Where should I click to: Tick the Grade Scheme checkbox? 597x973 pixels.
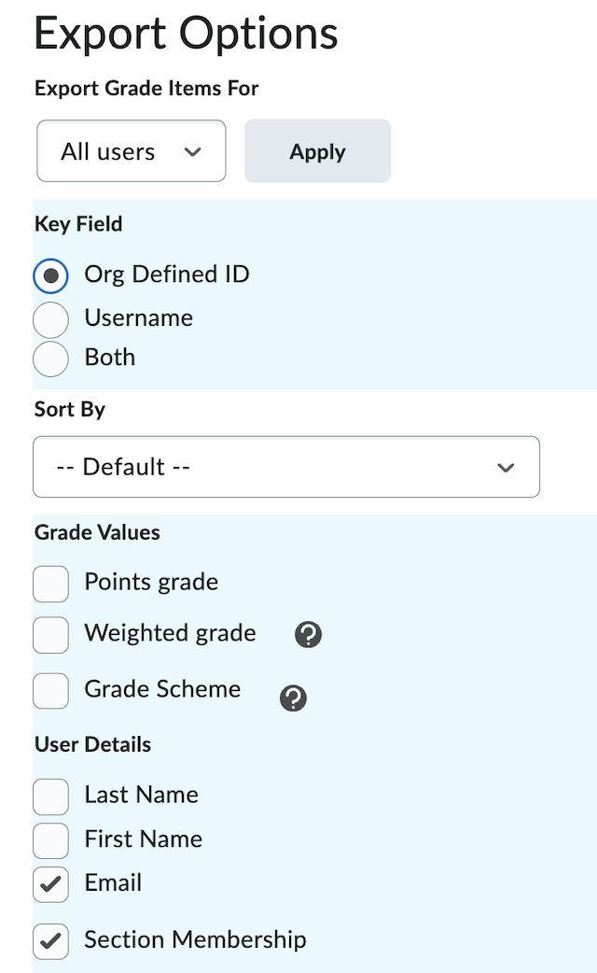coord(50,691)
